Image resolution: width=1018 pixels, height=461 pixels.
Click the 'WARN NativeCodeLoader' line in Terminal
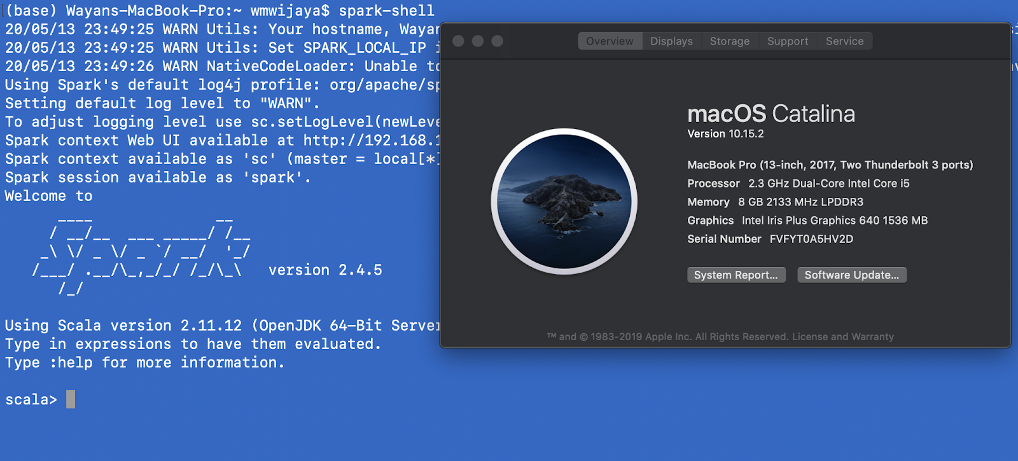coord(222,66)
